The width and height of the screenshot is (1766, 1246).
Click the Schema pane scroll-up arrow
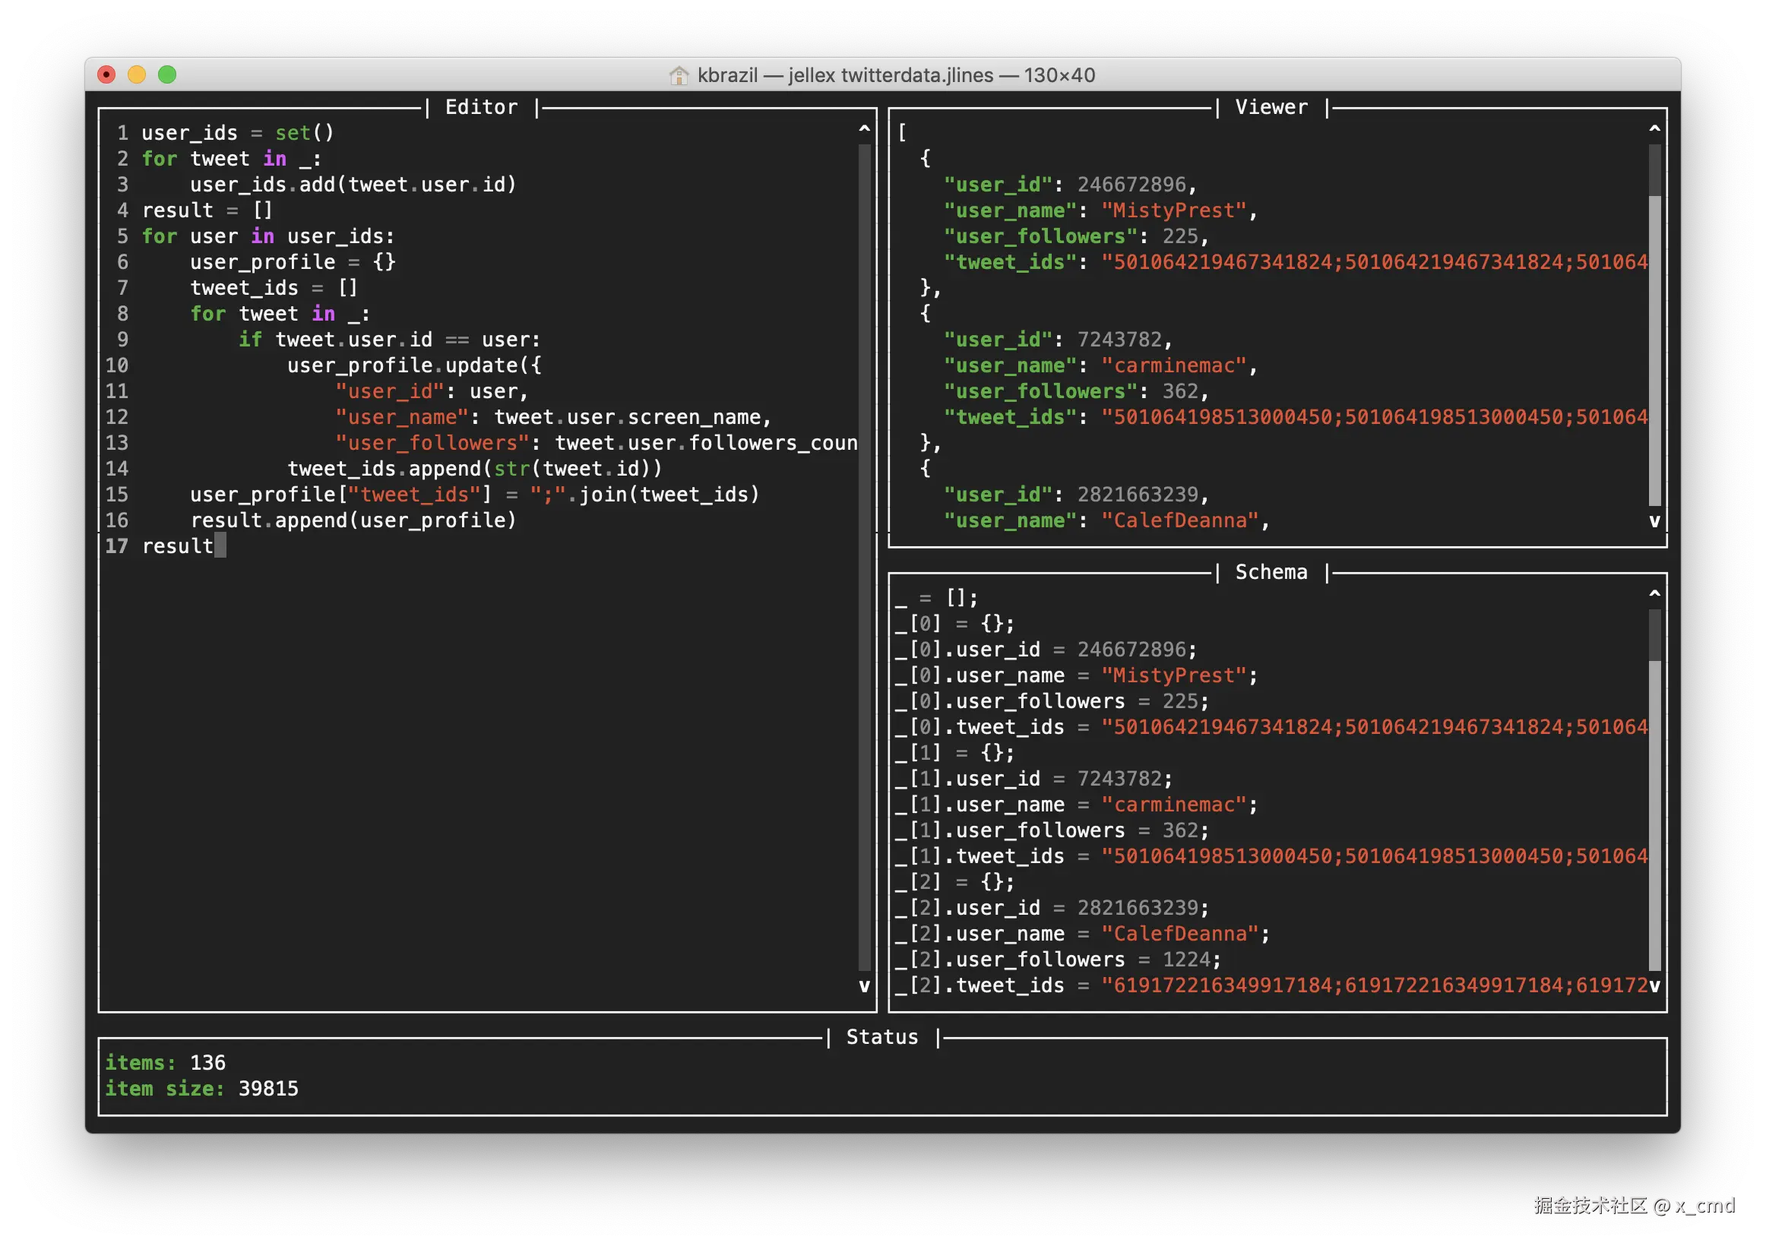[1654, 594]
